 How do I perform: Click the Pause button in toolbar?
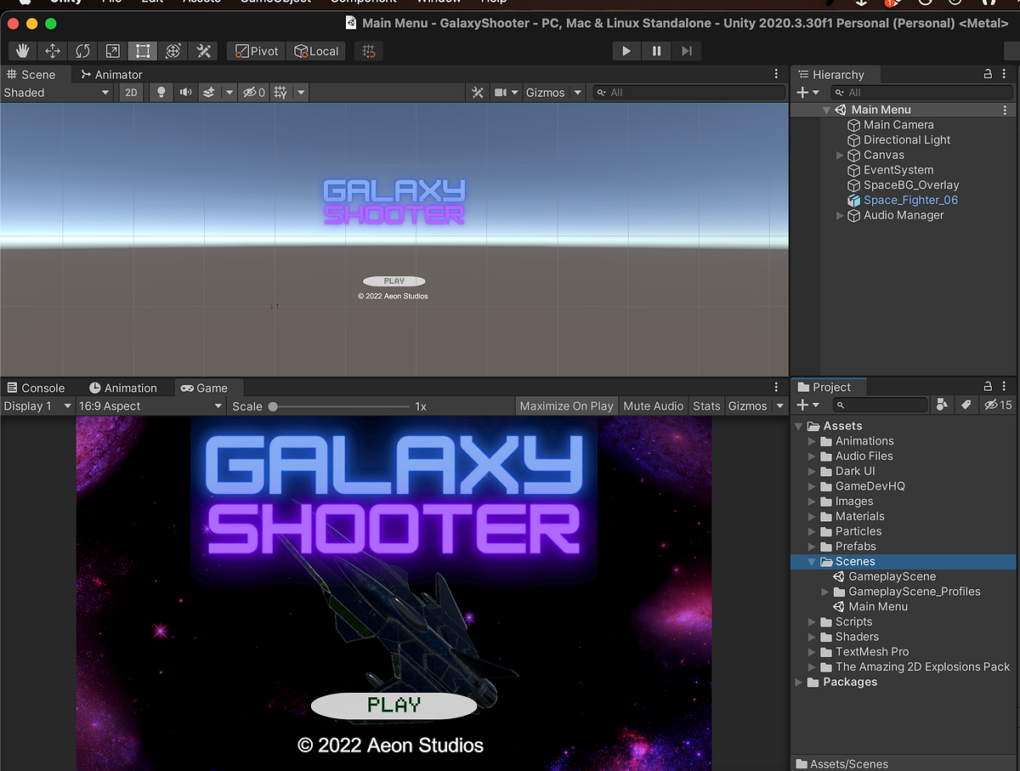click(656, 51)
